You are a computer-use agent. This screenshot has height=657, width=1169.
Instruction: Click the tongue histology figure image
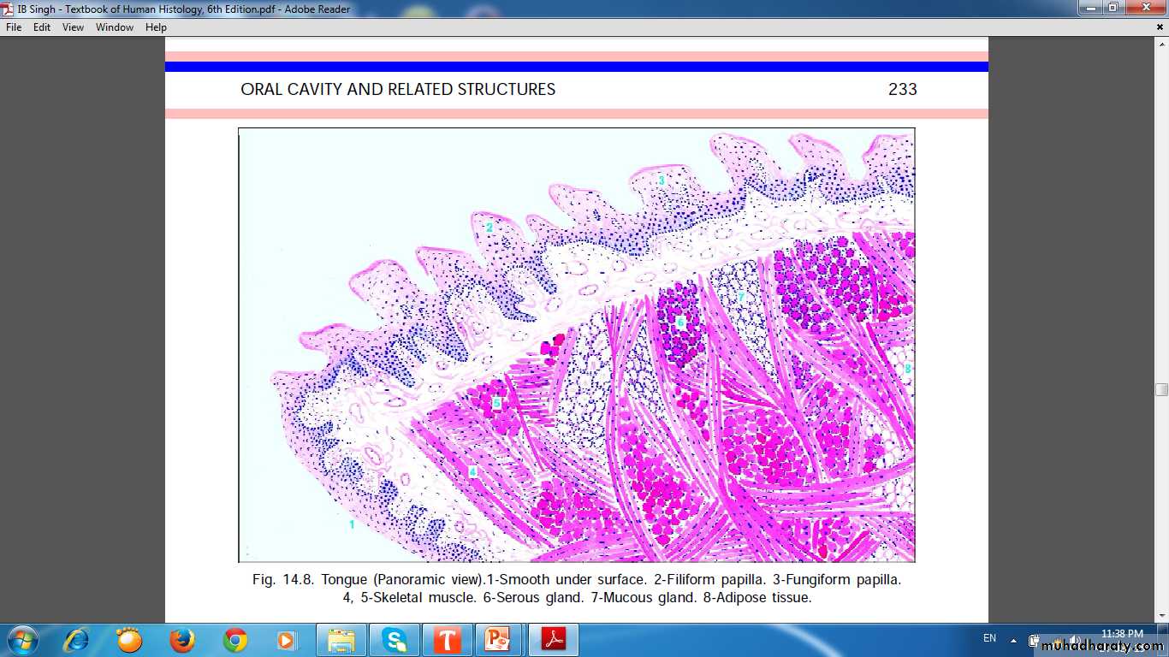pos(576,345)
